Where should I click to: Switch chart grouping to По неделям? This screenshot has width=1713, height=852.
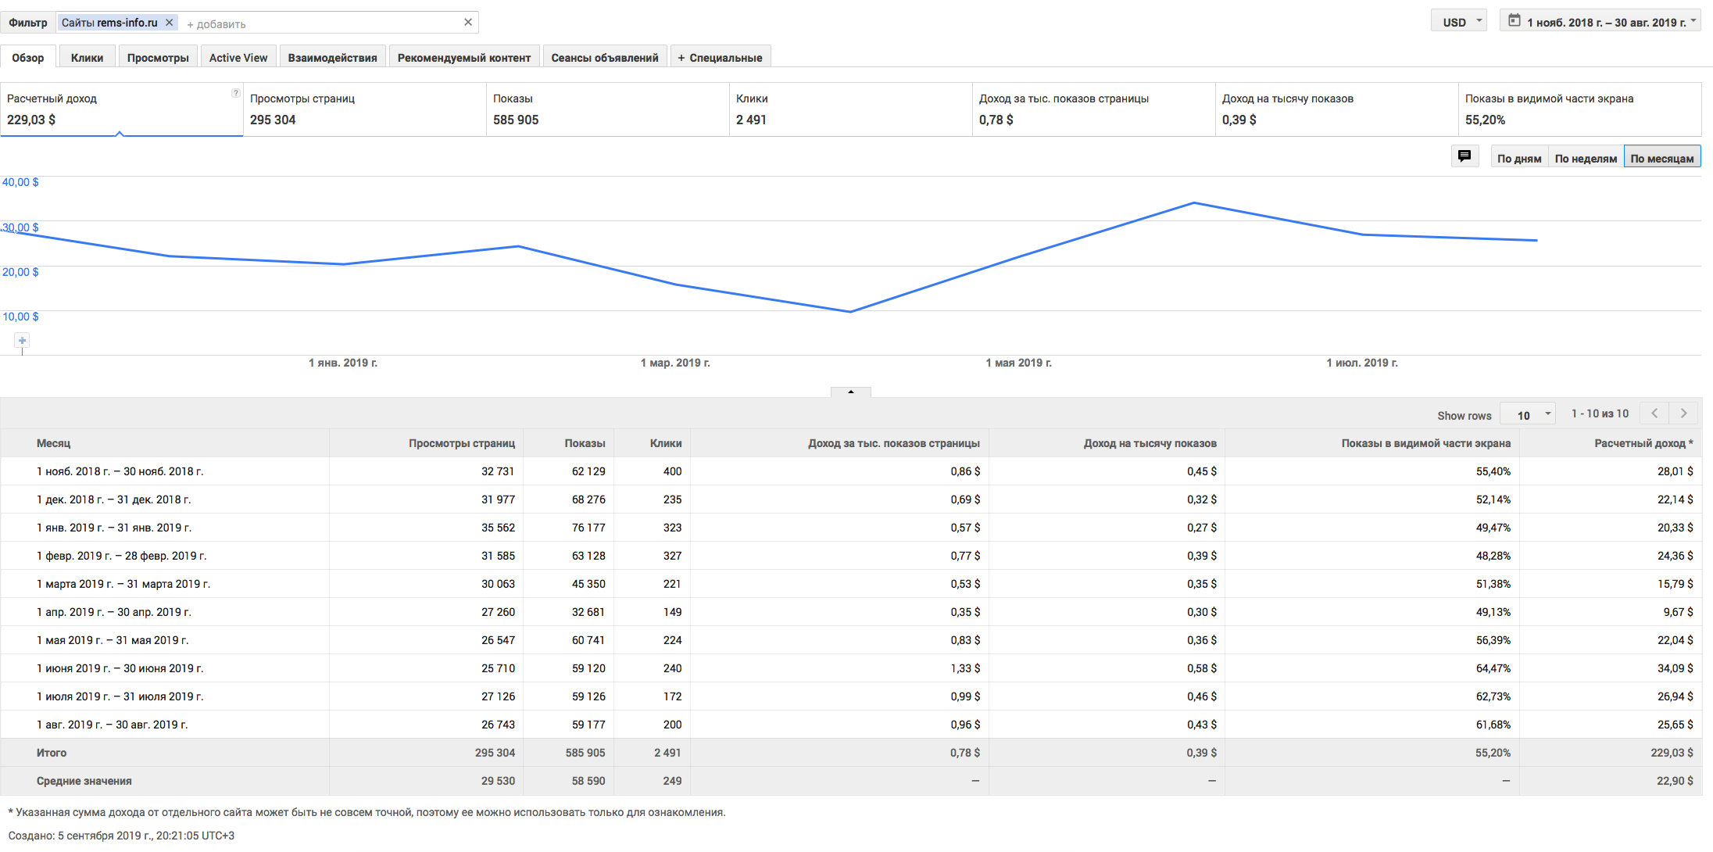(1585, 158)
